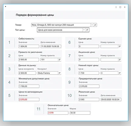Open link icon for Нижний порог цены rule
This screenshot has width=131, height=126.
pyautogui.click(x=120, y=73)
